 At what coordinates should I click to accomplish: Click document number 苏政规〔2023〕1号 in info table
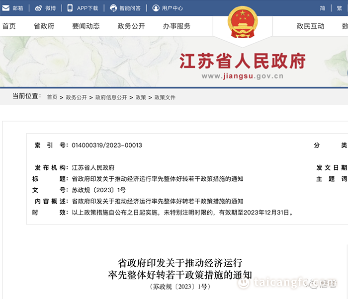click(x=98, y=190)
